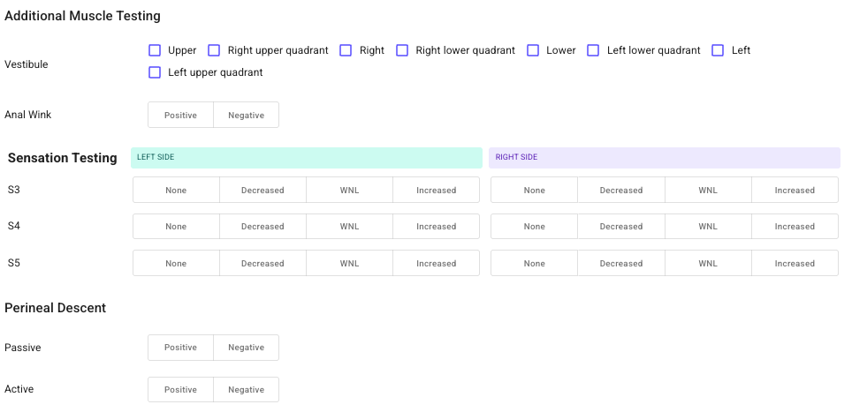Toggle the Lower vestibule checkbox
Screen dimensions: 852x412
533,50
